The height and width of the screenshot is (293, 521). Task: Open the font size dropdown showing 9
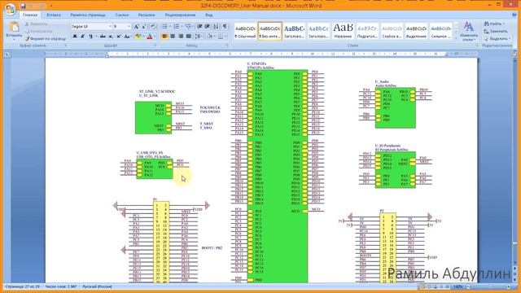[x=129, y=27]
